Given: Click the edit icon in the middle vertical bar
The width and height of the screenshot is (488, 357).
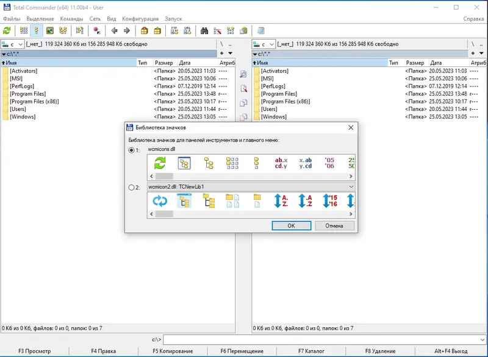Looking at the screenshot, I should point(243,88).
